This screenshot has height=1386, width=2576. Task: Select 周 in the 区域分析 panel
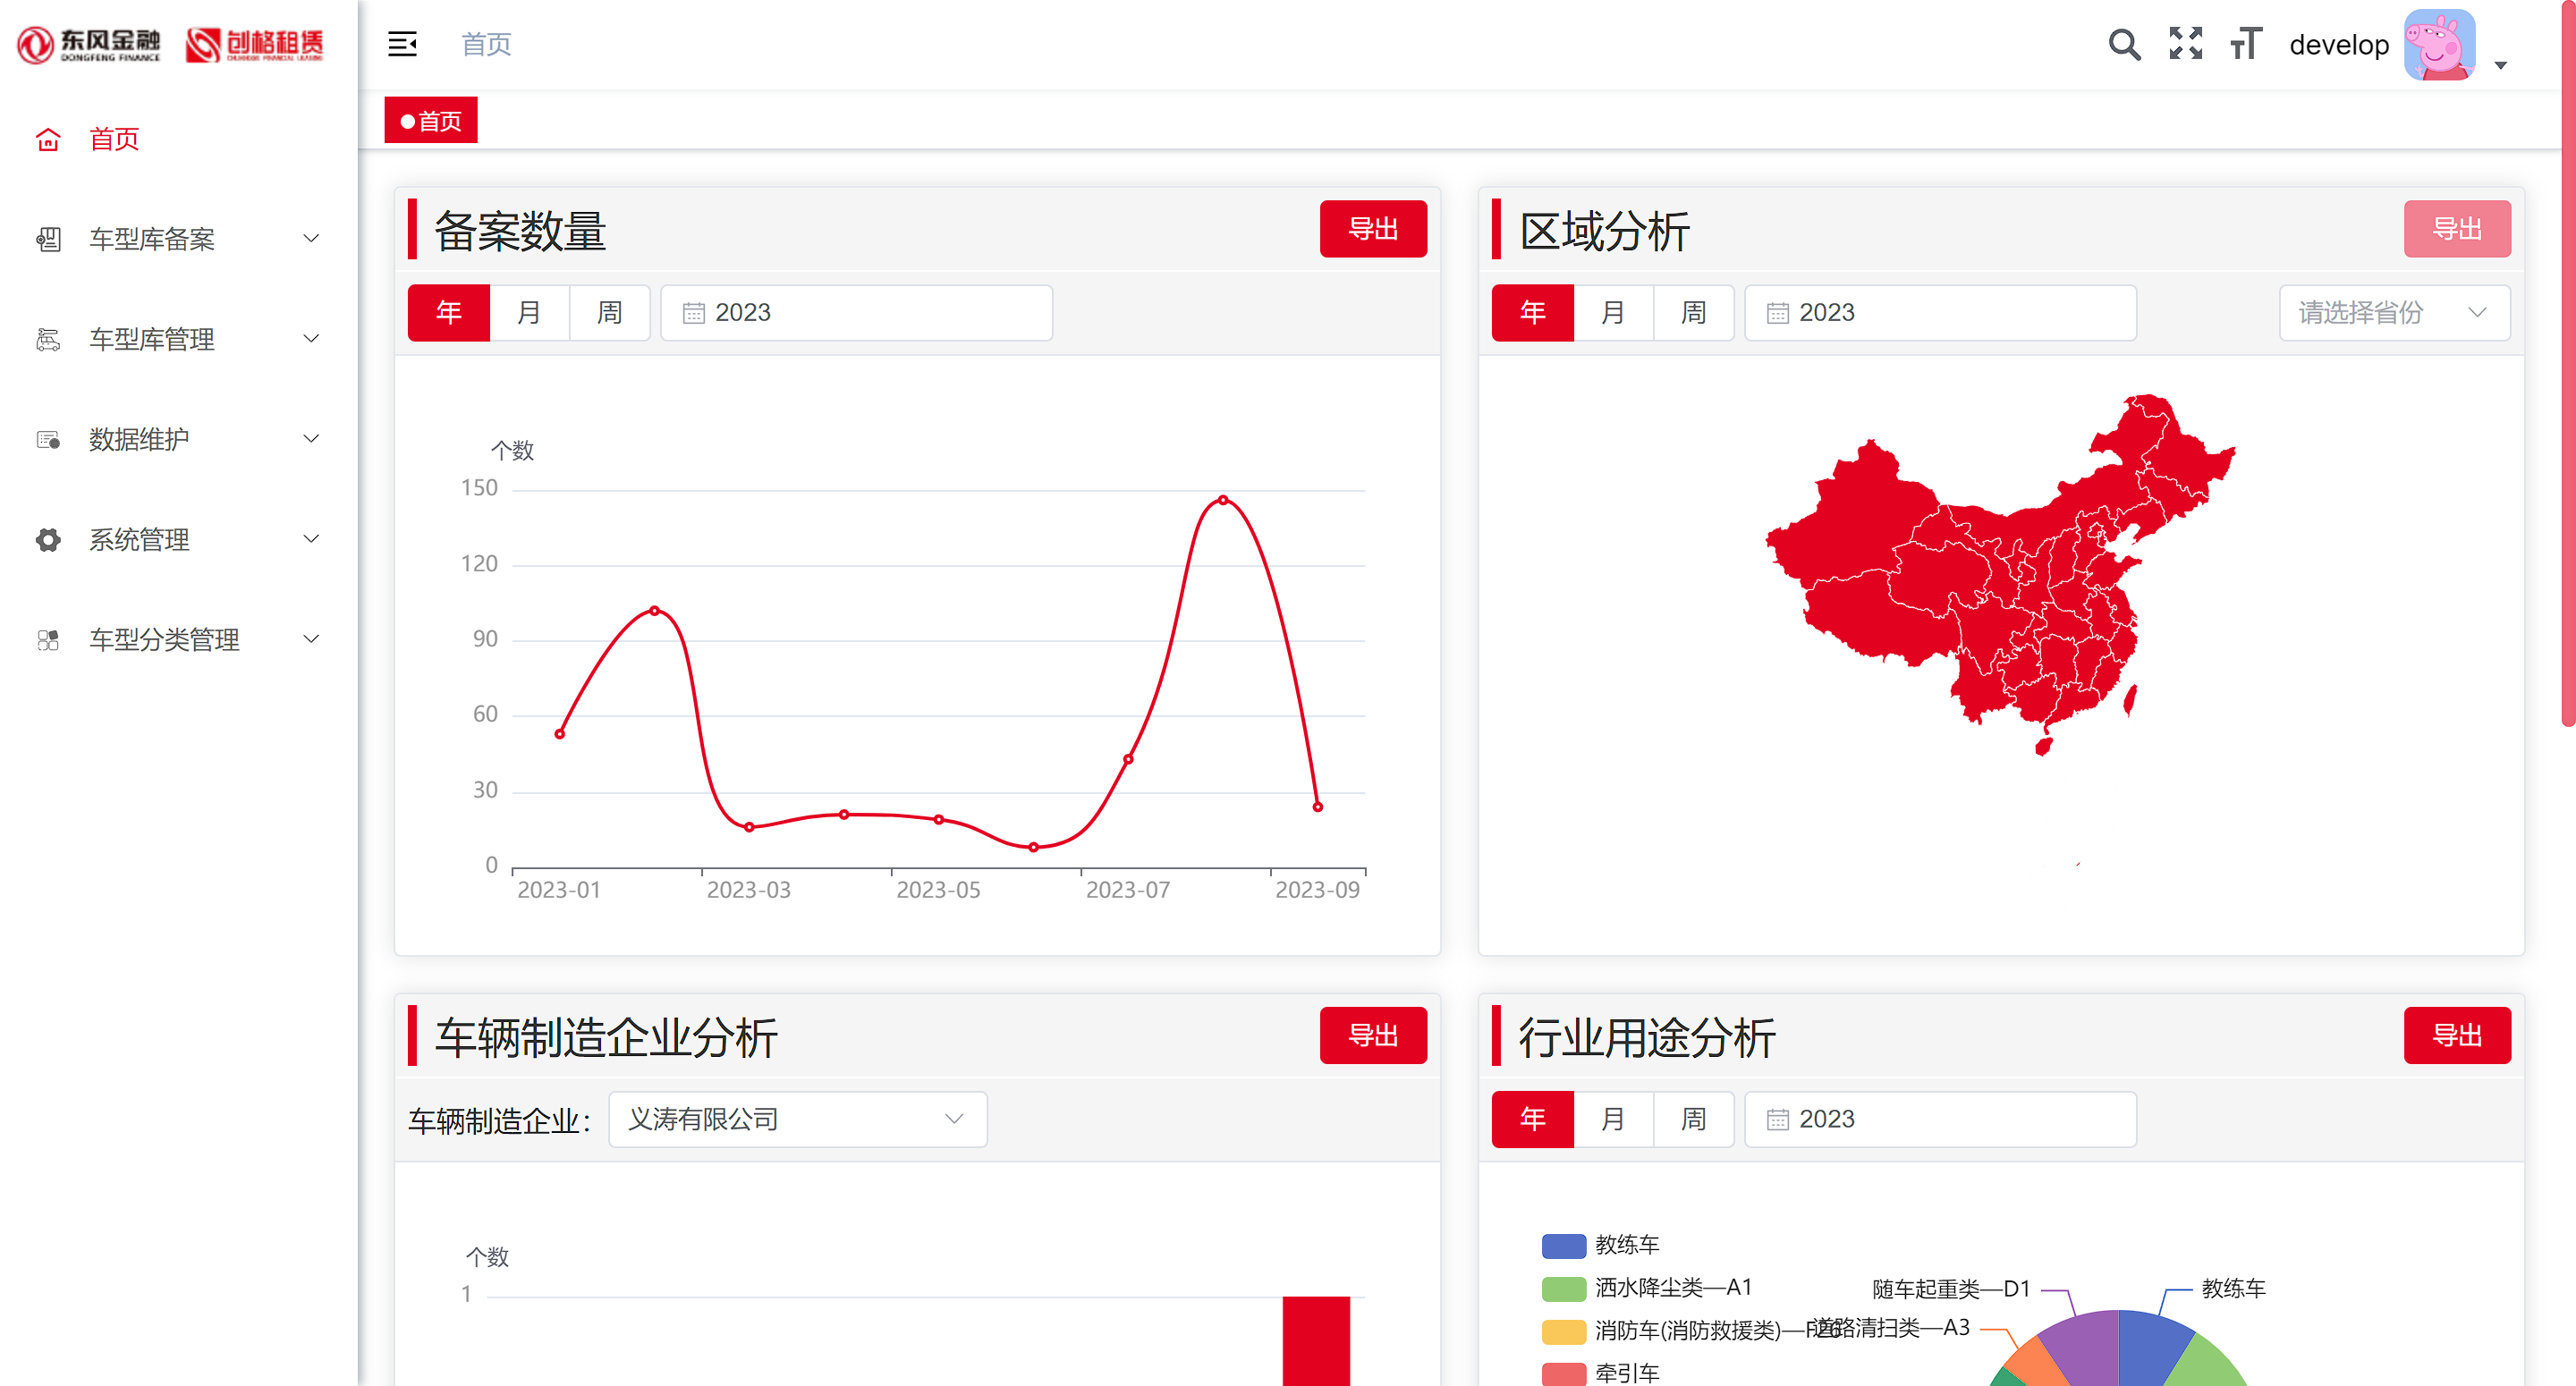1693,313
